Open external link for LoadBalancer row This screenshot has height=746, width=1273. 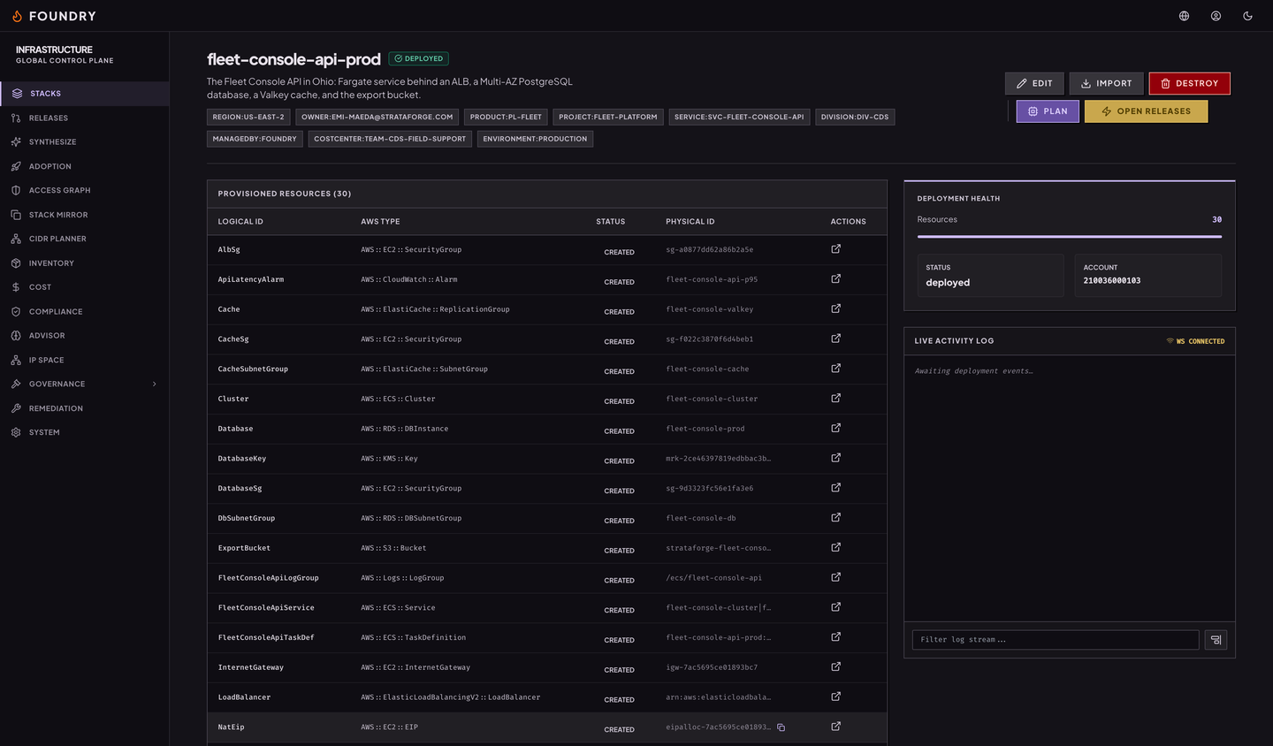(x=835, y=697)
